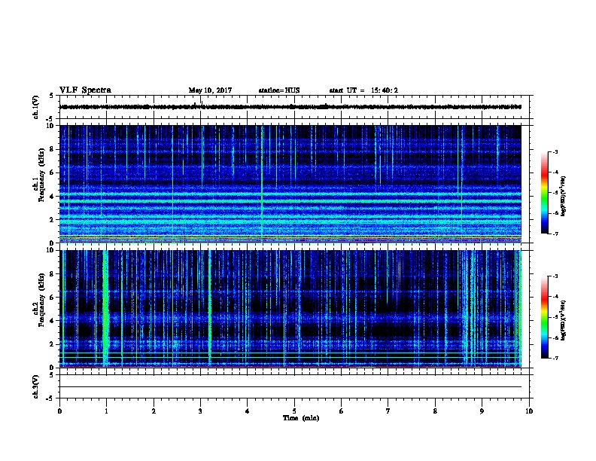Click the bright green burst at 1 min in ch.2

coord(105,308)
